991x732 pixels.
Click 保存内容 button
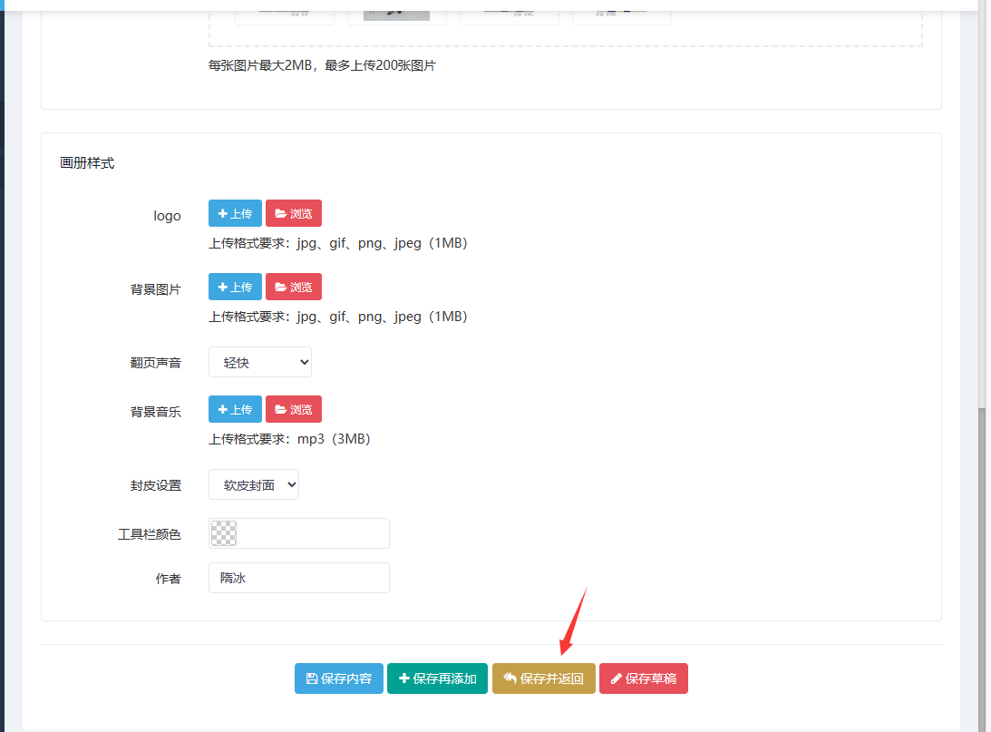click(339, 678)
